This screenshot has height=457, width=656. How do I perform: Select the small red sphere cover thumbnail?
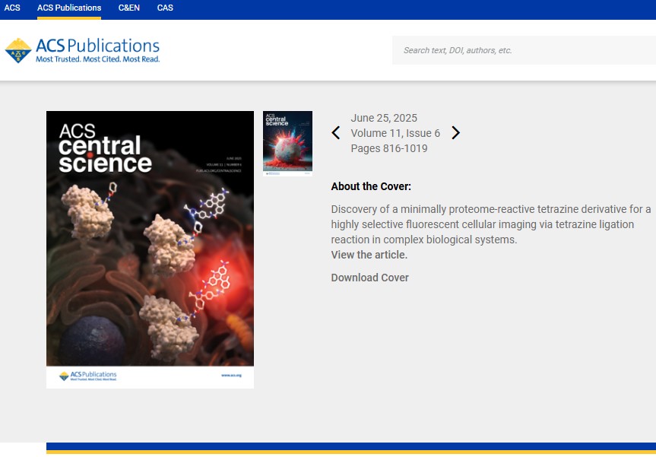click(x=287, y=144)
